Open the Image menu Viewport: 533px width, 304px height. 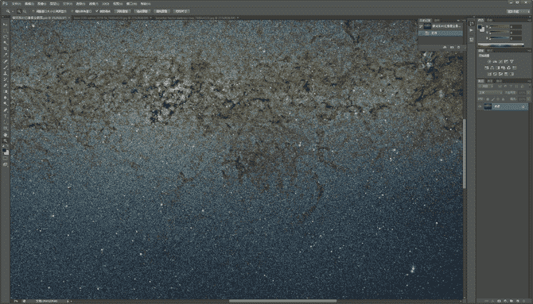tap(41, 4)
